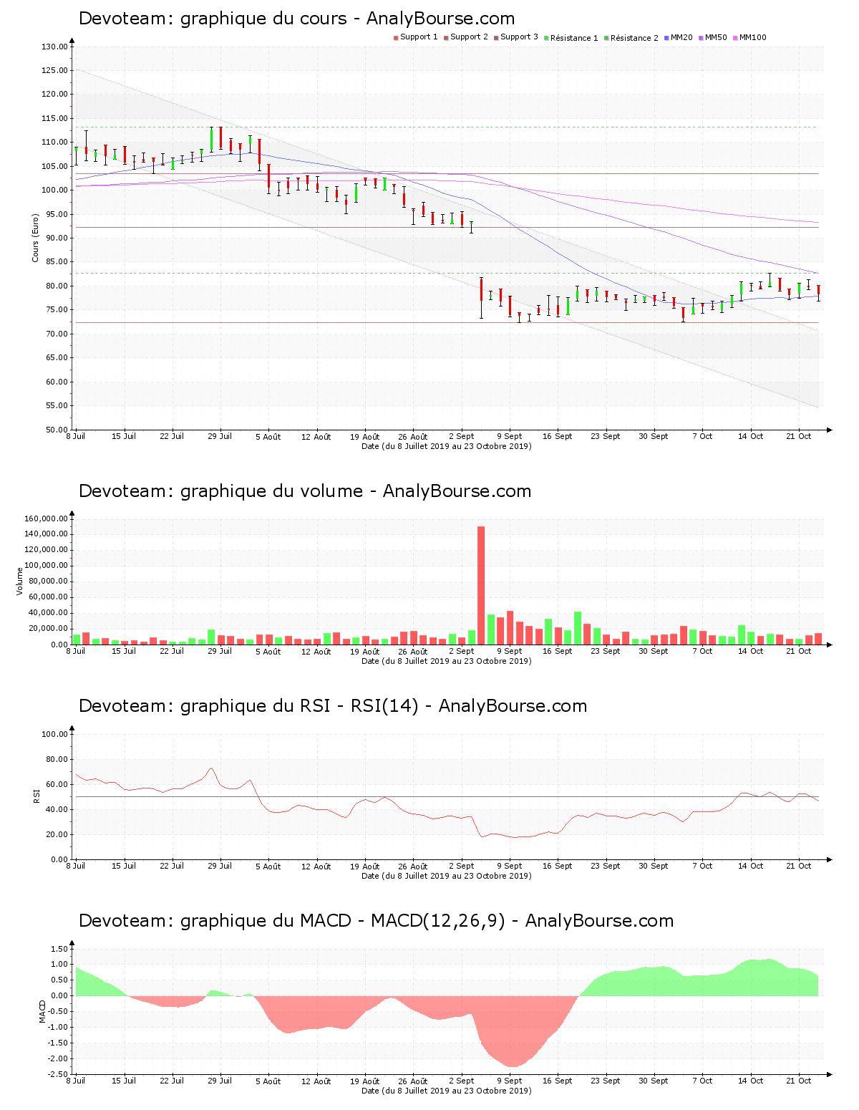Click the 20.00 tick on the RSI axis
This screenshot has width=859, height=1110.
point(57,834)
